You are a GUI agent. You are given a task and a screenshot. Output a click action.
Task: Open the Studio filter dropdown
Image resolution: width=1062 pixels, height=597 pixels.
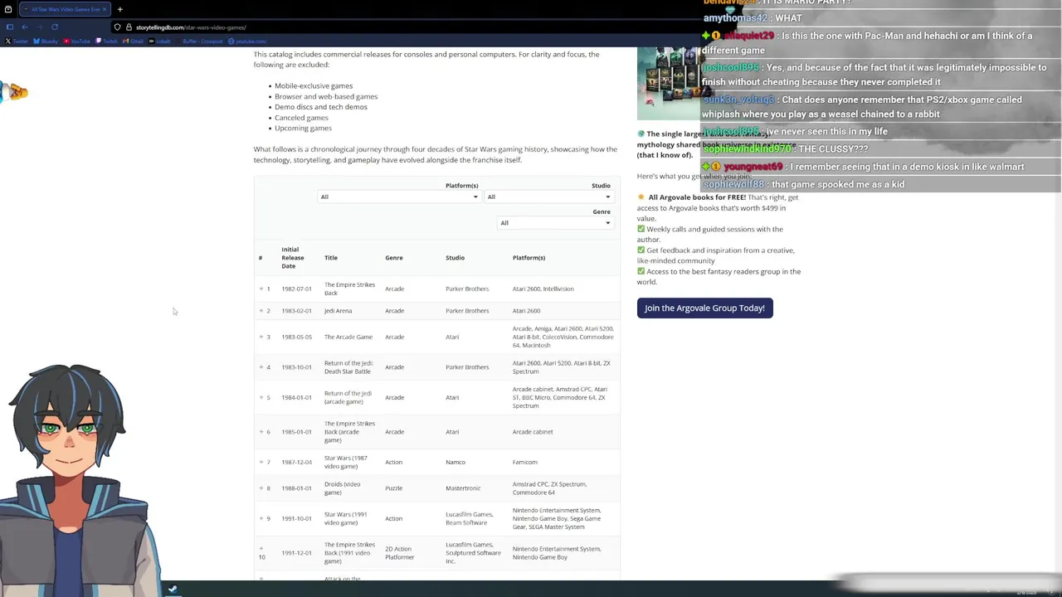(549, 197)
